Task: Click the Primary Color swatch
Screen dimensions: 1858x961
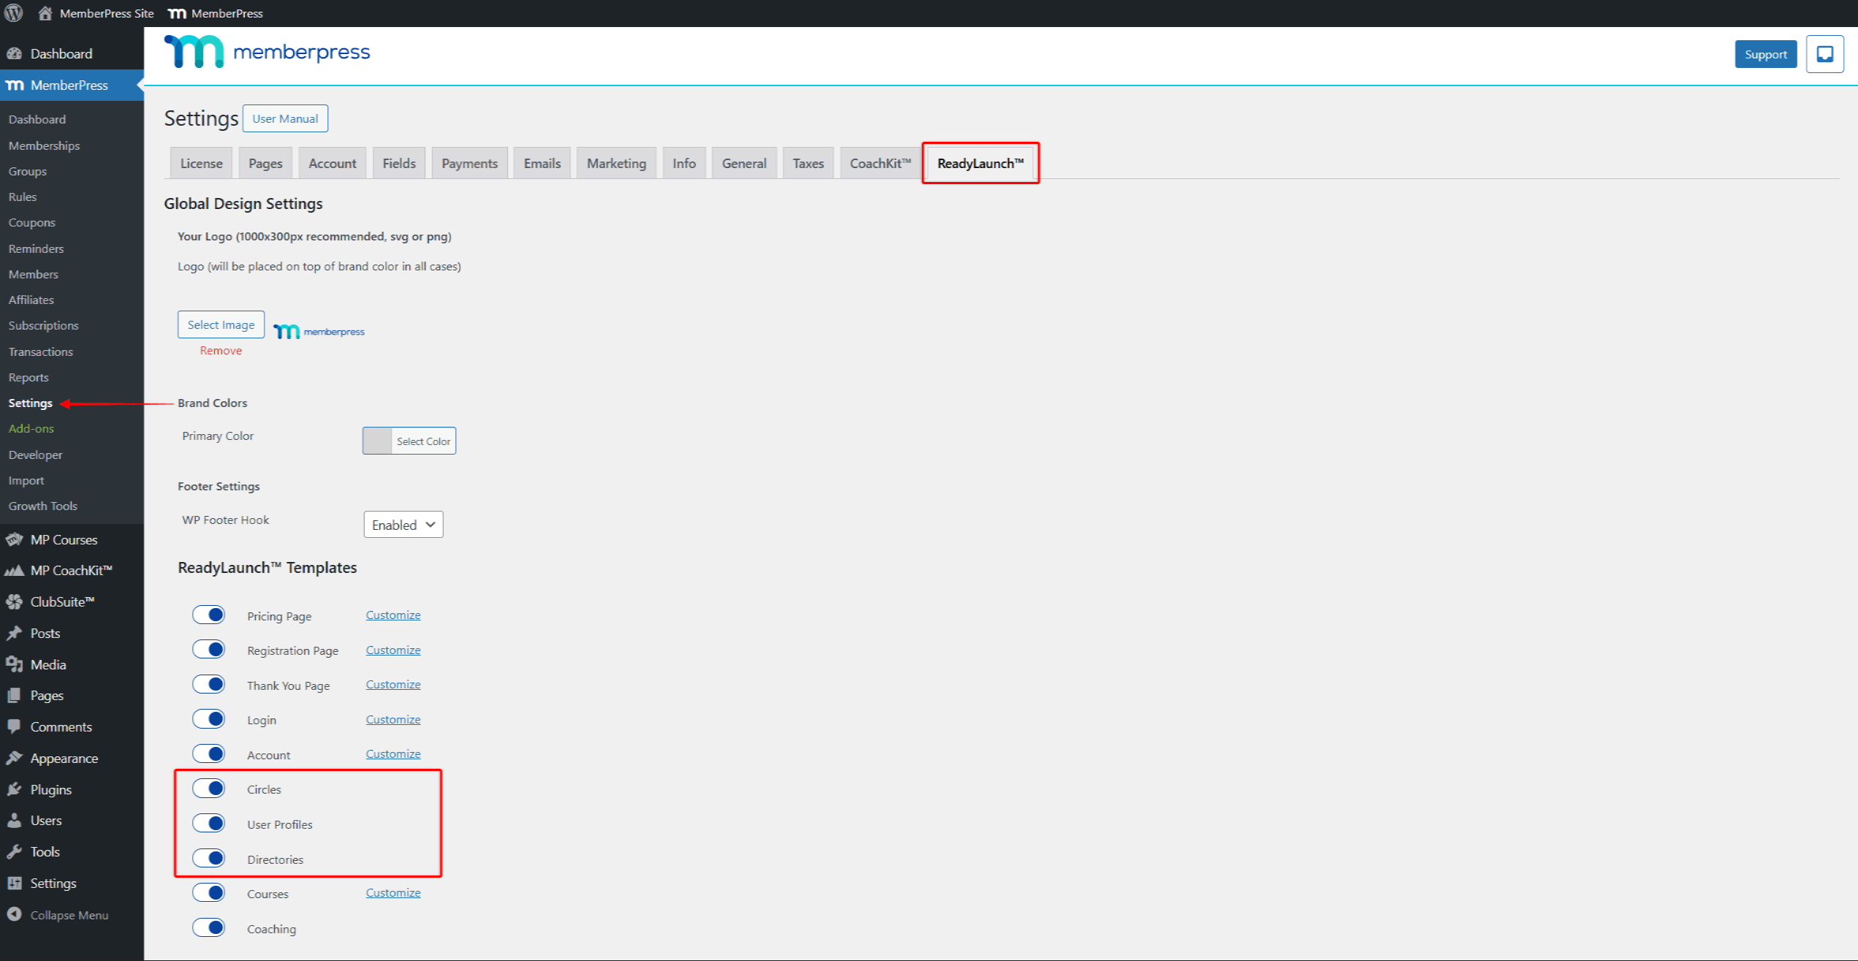Action: 377,441
